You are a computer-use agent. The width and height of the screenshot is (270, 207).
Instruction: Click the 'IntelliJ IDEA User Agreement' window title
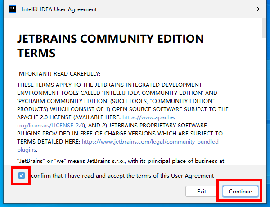tap(59, 9)
